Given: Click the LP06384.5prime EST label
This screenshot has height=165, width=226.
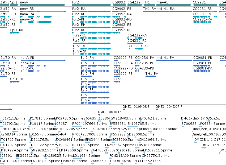Looking at the screenshot, I should point(212,124).
